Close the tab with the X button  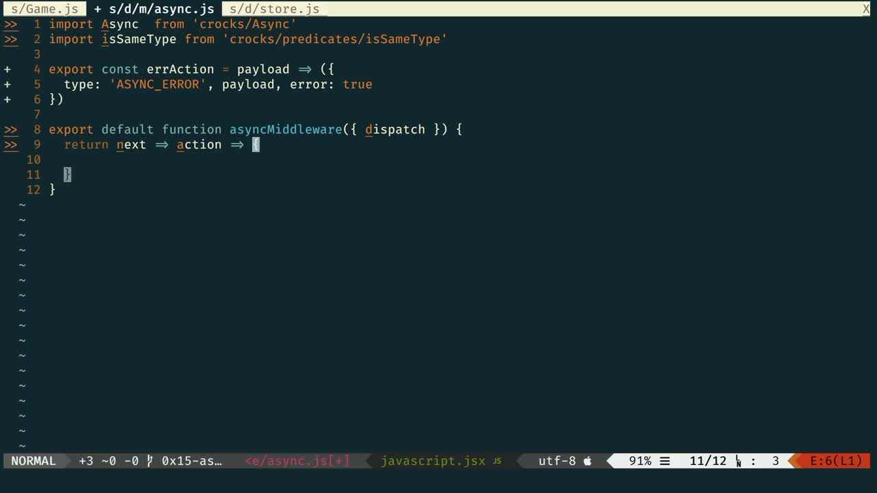click(x=866, y=9)
